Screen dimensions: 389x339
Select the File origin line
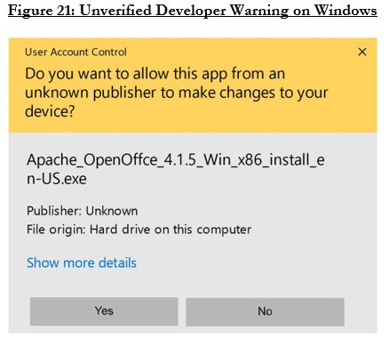pyautogui.click(x=139, y=230)
